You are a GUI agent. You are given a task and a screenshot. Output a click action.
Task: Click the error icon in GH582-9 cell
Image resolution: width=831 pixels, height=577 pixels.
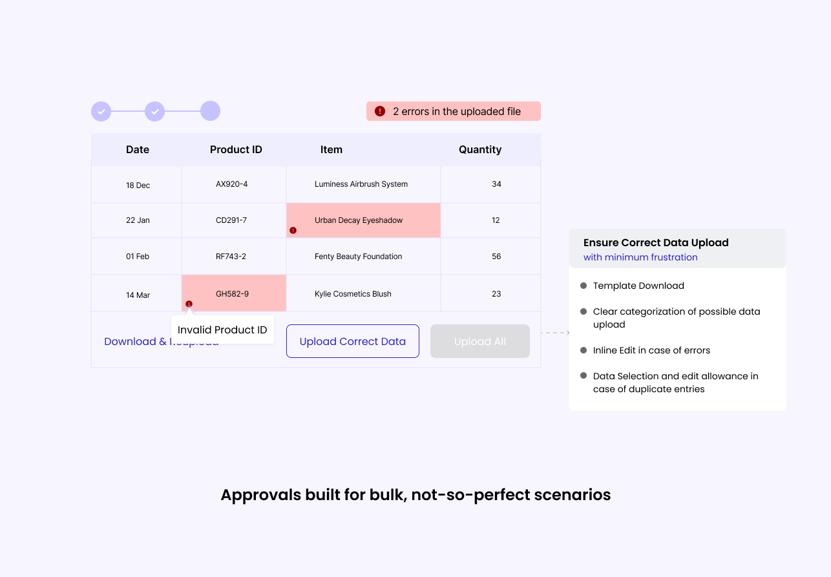coord(189,304)
